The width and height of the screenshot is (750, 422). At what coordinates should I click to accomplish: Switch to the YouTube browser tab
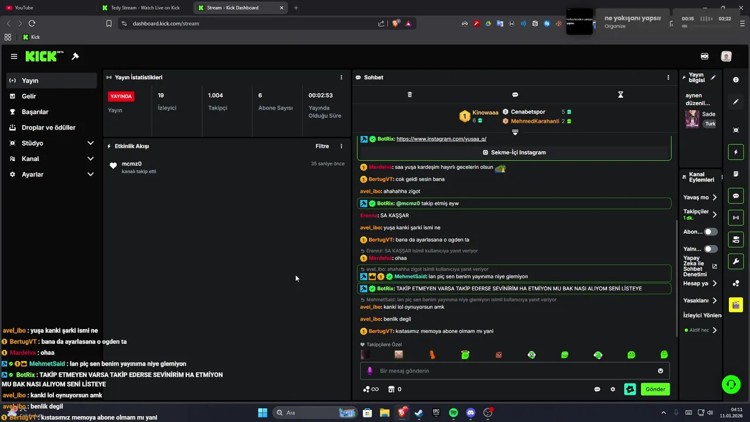point(48,8)
